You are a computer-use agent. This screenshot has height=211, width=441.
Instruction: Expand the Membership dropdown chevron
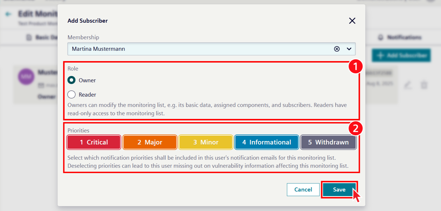[349, 49]
